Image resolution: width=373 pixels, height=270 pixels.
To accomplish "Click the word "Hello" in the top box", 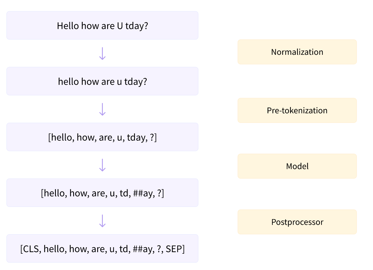I will pos(68,26).
